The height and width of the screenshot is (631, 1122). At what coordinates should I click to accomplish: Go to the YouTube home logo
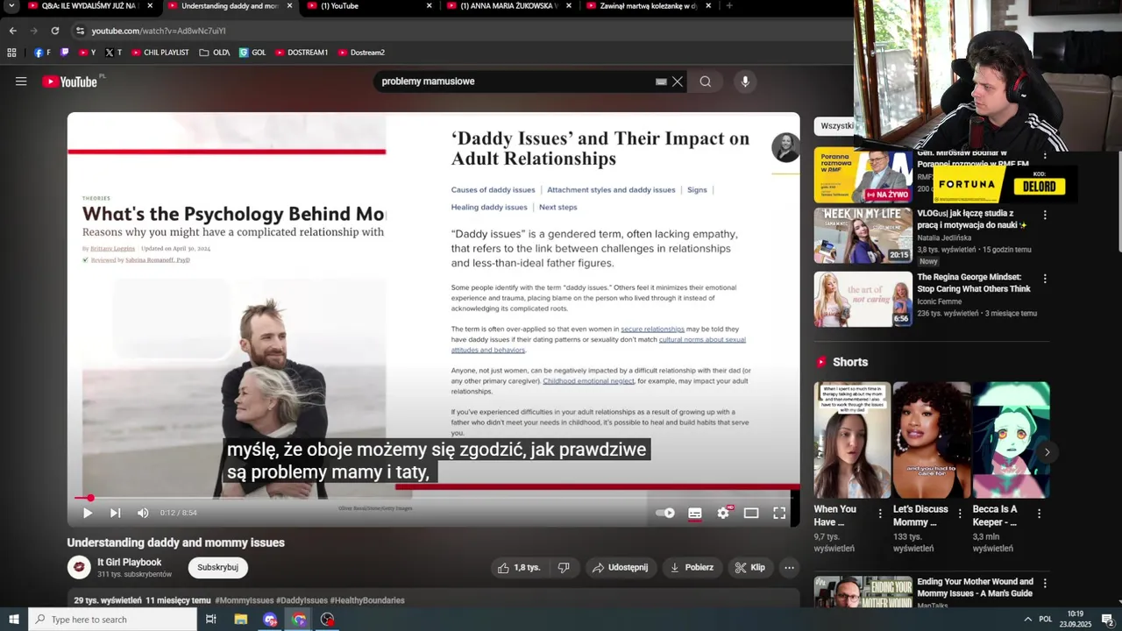(70, 82)
